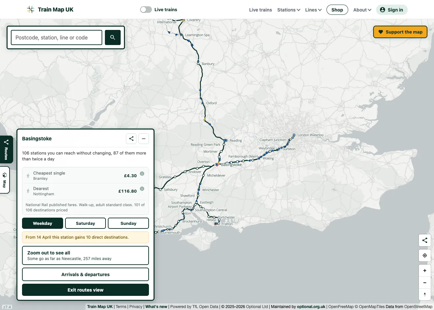Click the Banbury station marker

pos(198,64)
